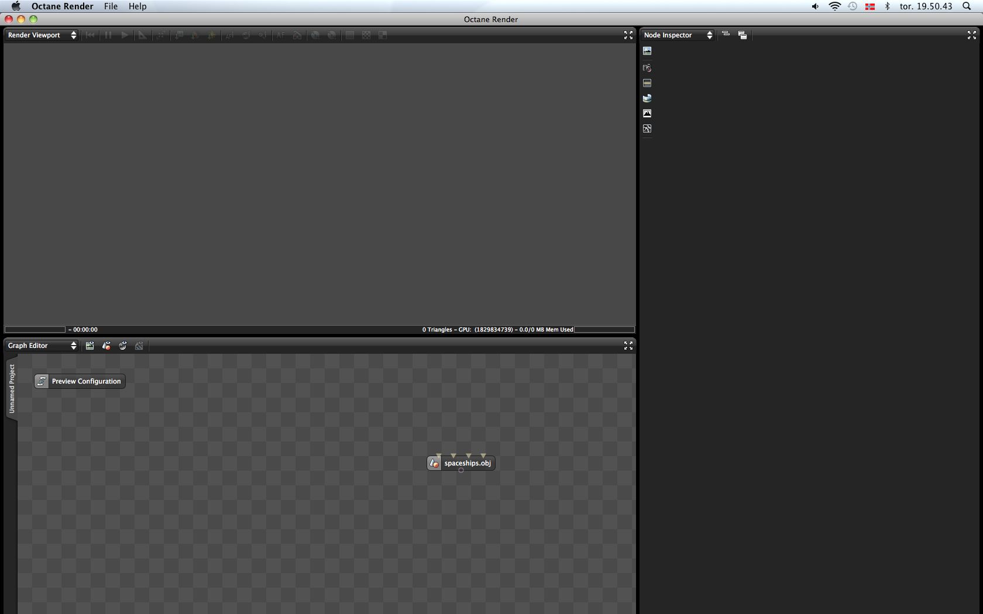This screenshot has height=614, width=983.
Task: Click the render progress bar
Action: point(35,330)
